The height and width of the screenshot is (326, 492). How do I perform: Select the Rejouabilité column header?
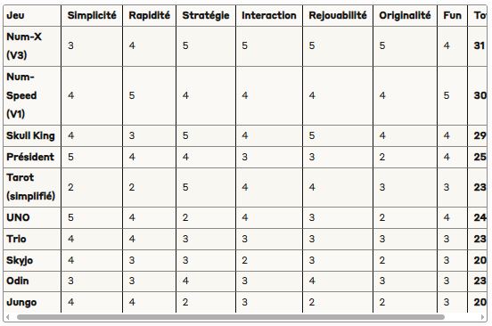(x=338, y=15)
